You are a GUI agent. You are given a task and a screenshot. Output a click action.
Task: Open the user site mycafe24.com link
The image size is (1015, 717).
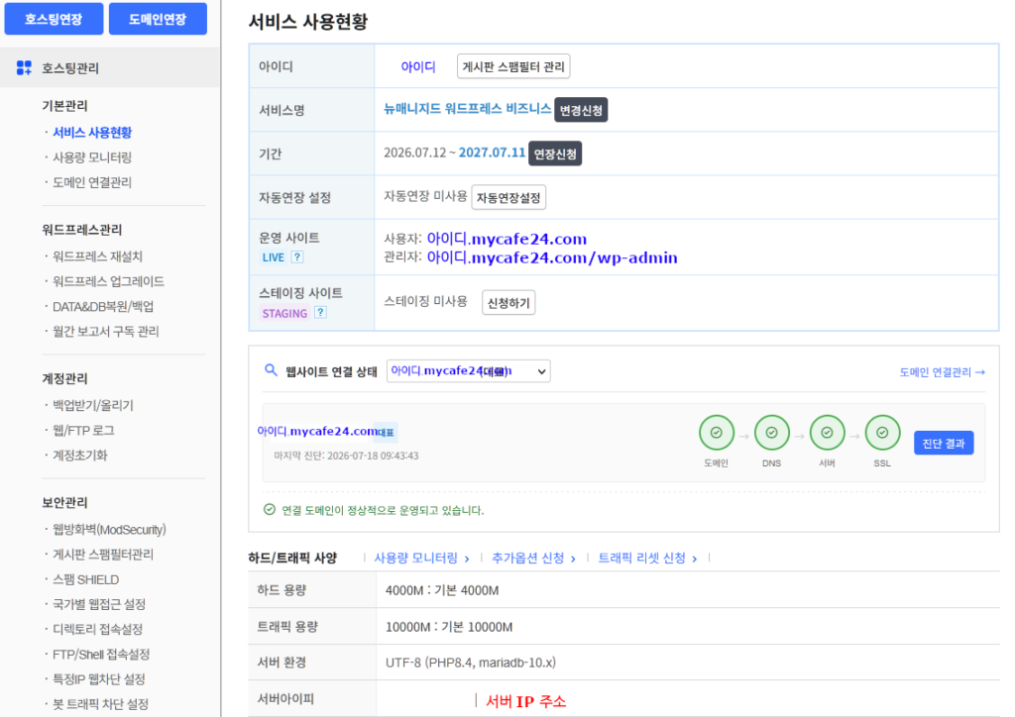click(x=507, y=239)
